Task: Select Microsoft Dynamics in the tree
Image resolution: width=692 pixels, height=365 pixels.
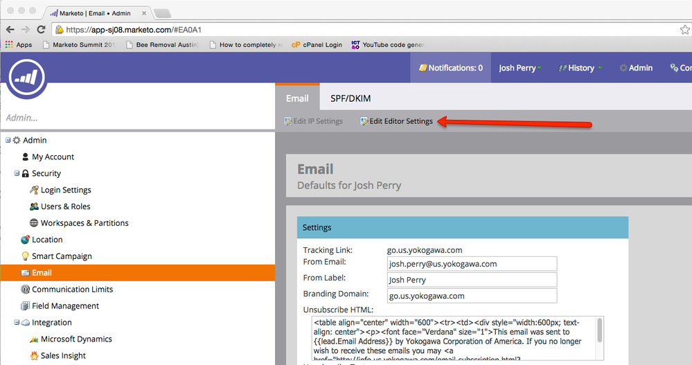Action: (76, 339)
